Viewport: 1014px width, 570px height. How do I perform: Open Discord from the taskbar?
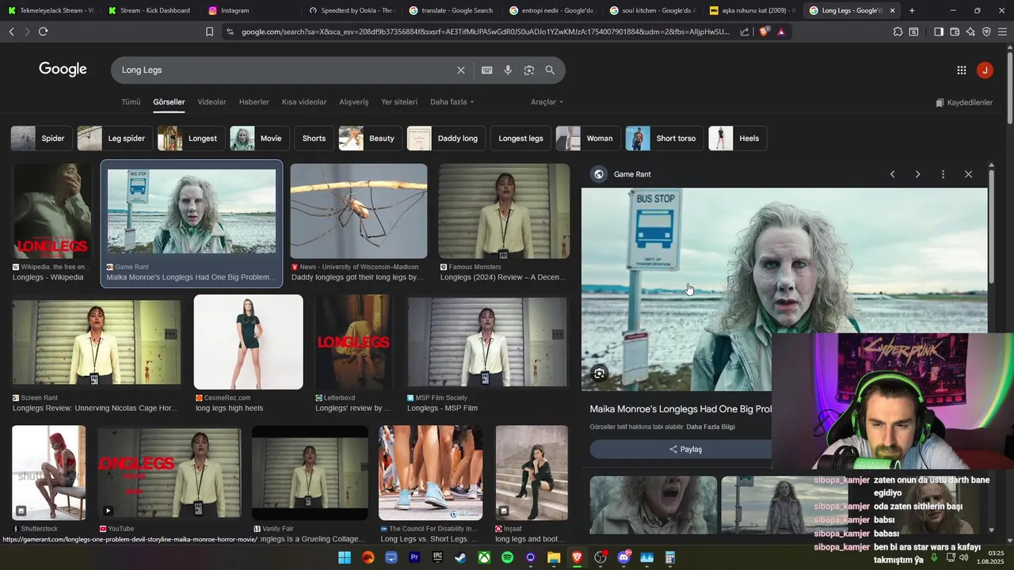point(623,557)
